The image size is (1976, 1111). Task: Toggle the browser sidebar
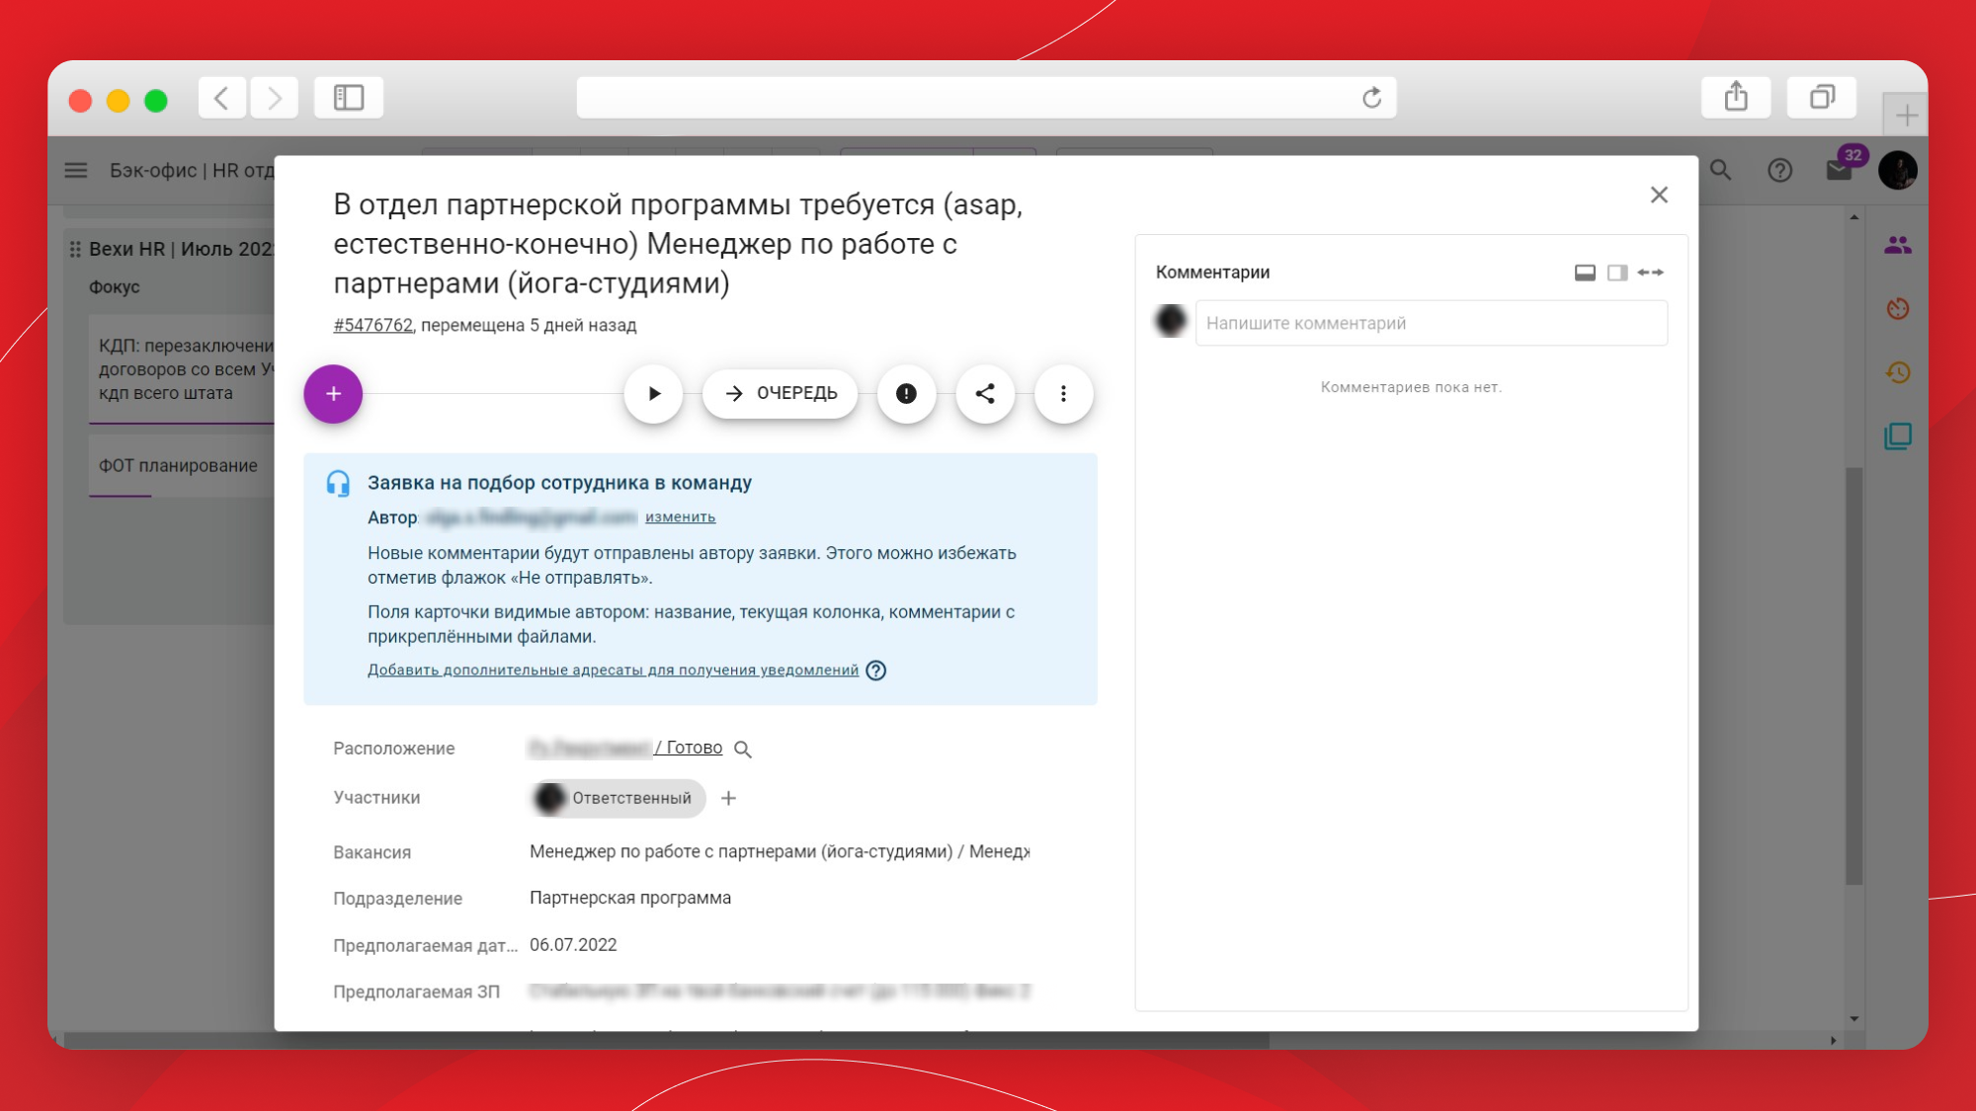pos(349,98)
